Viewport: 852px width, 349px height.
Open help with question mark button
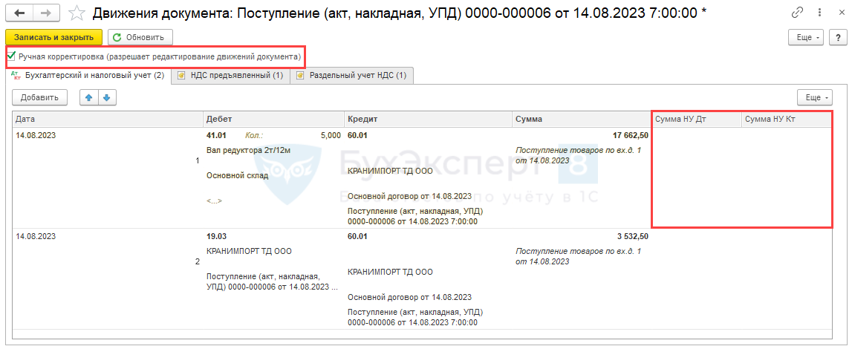pyautogui.click(x=838, y=37)
